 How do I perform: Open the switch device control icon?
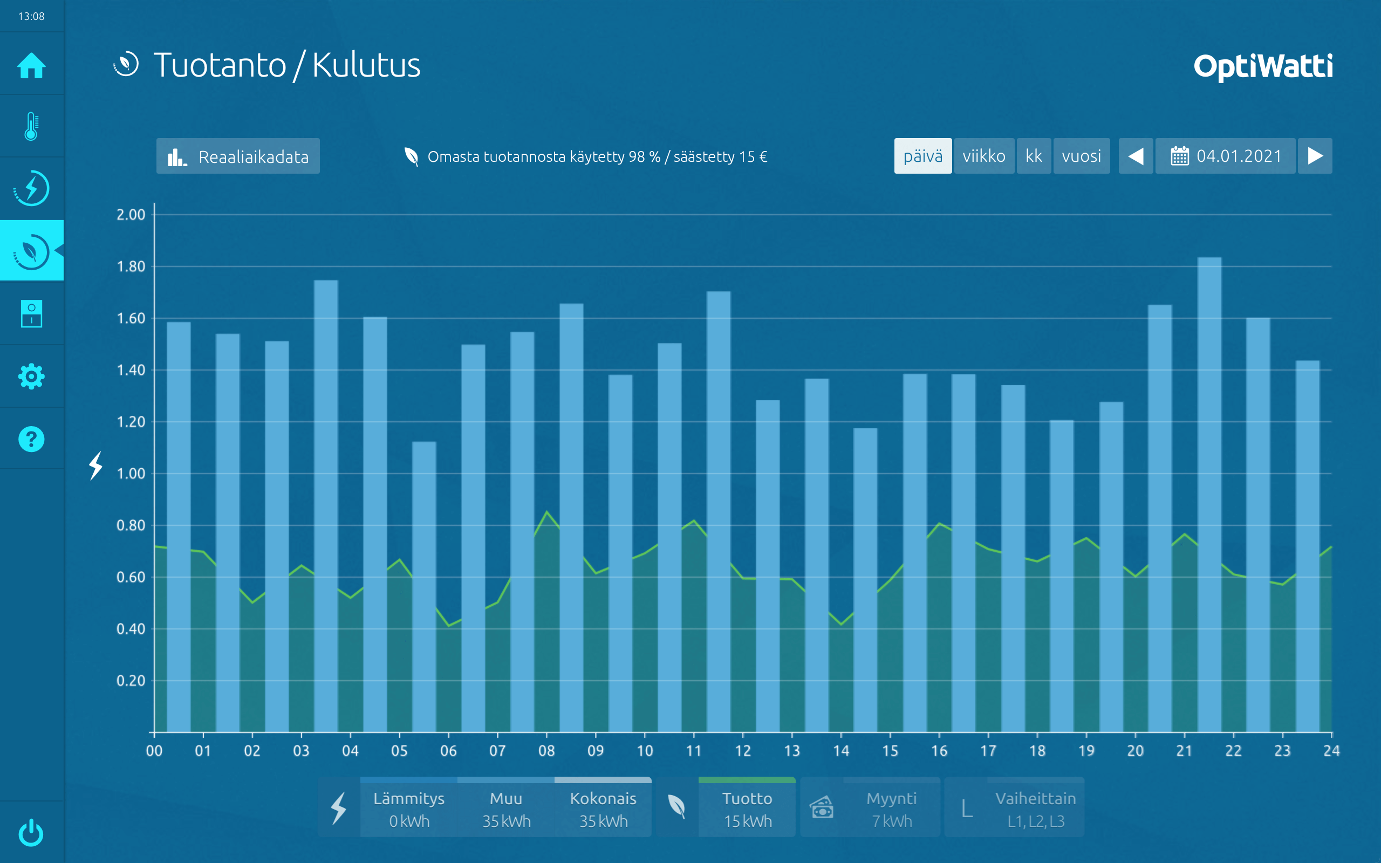31,313
